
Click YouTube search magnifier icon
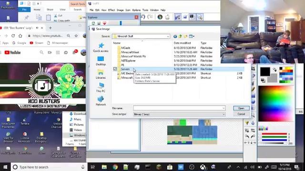click(41, 52)
